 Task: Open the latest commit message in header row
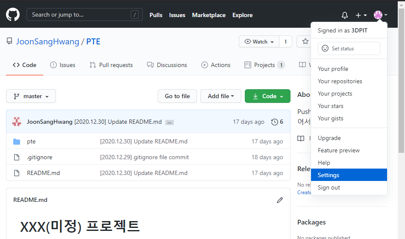pos(118,122)
